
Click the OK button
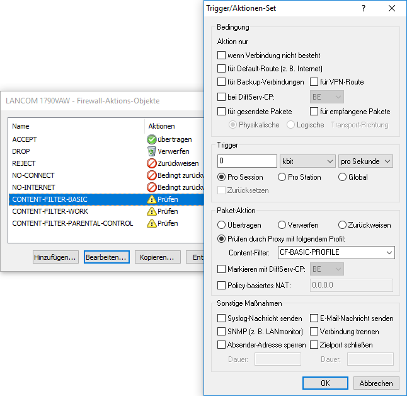click(325, 383)
